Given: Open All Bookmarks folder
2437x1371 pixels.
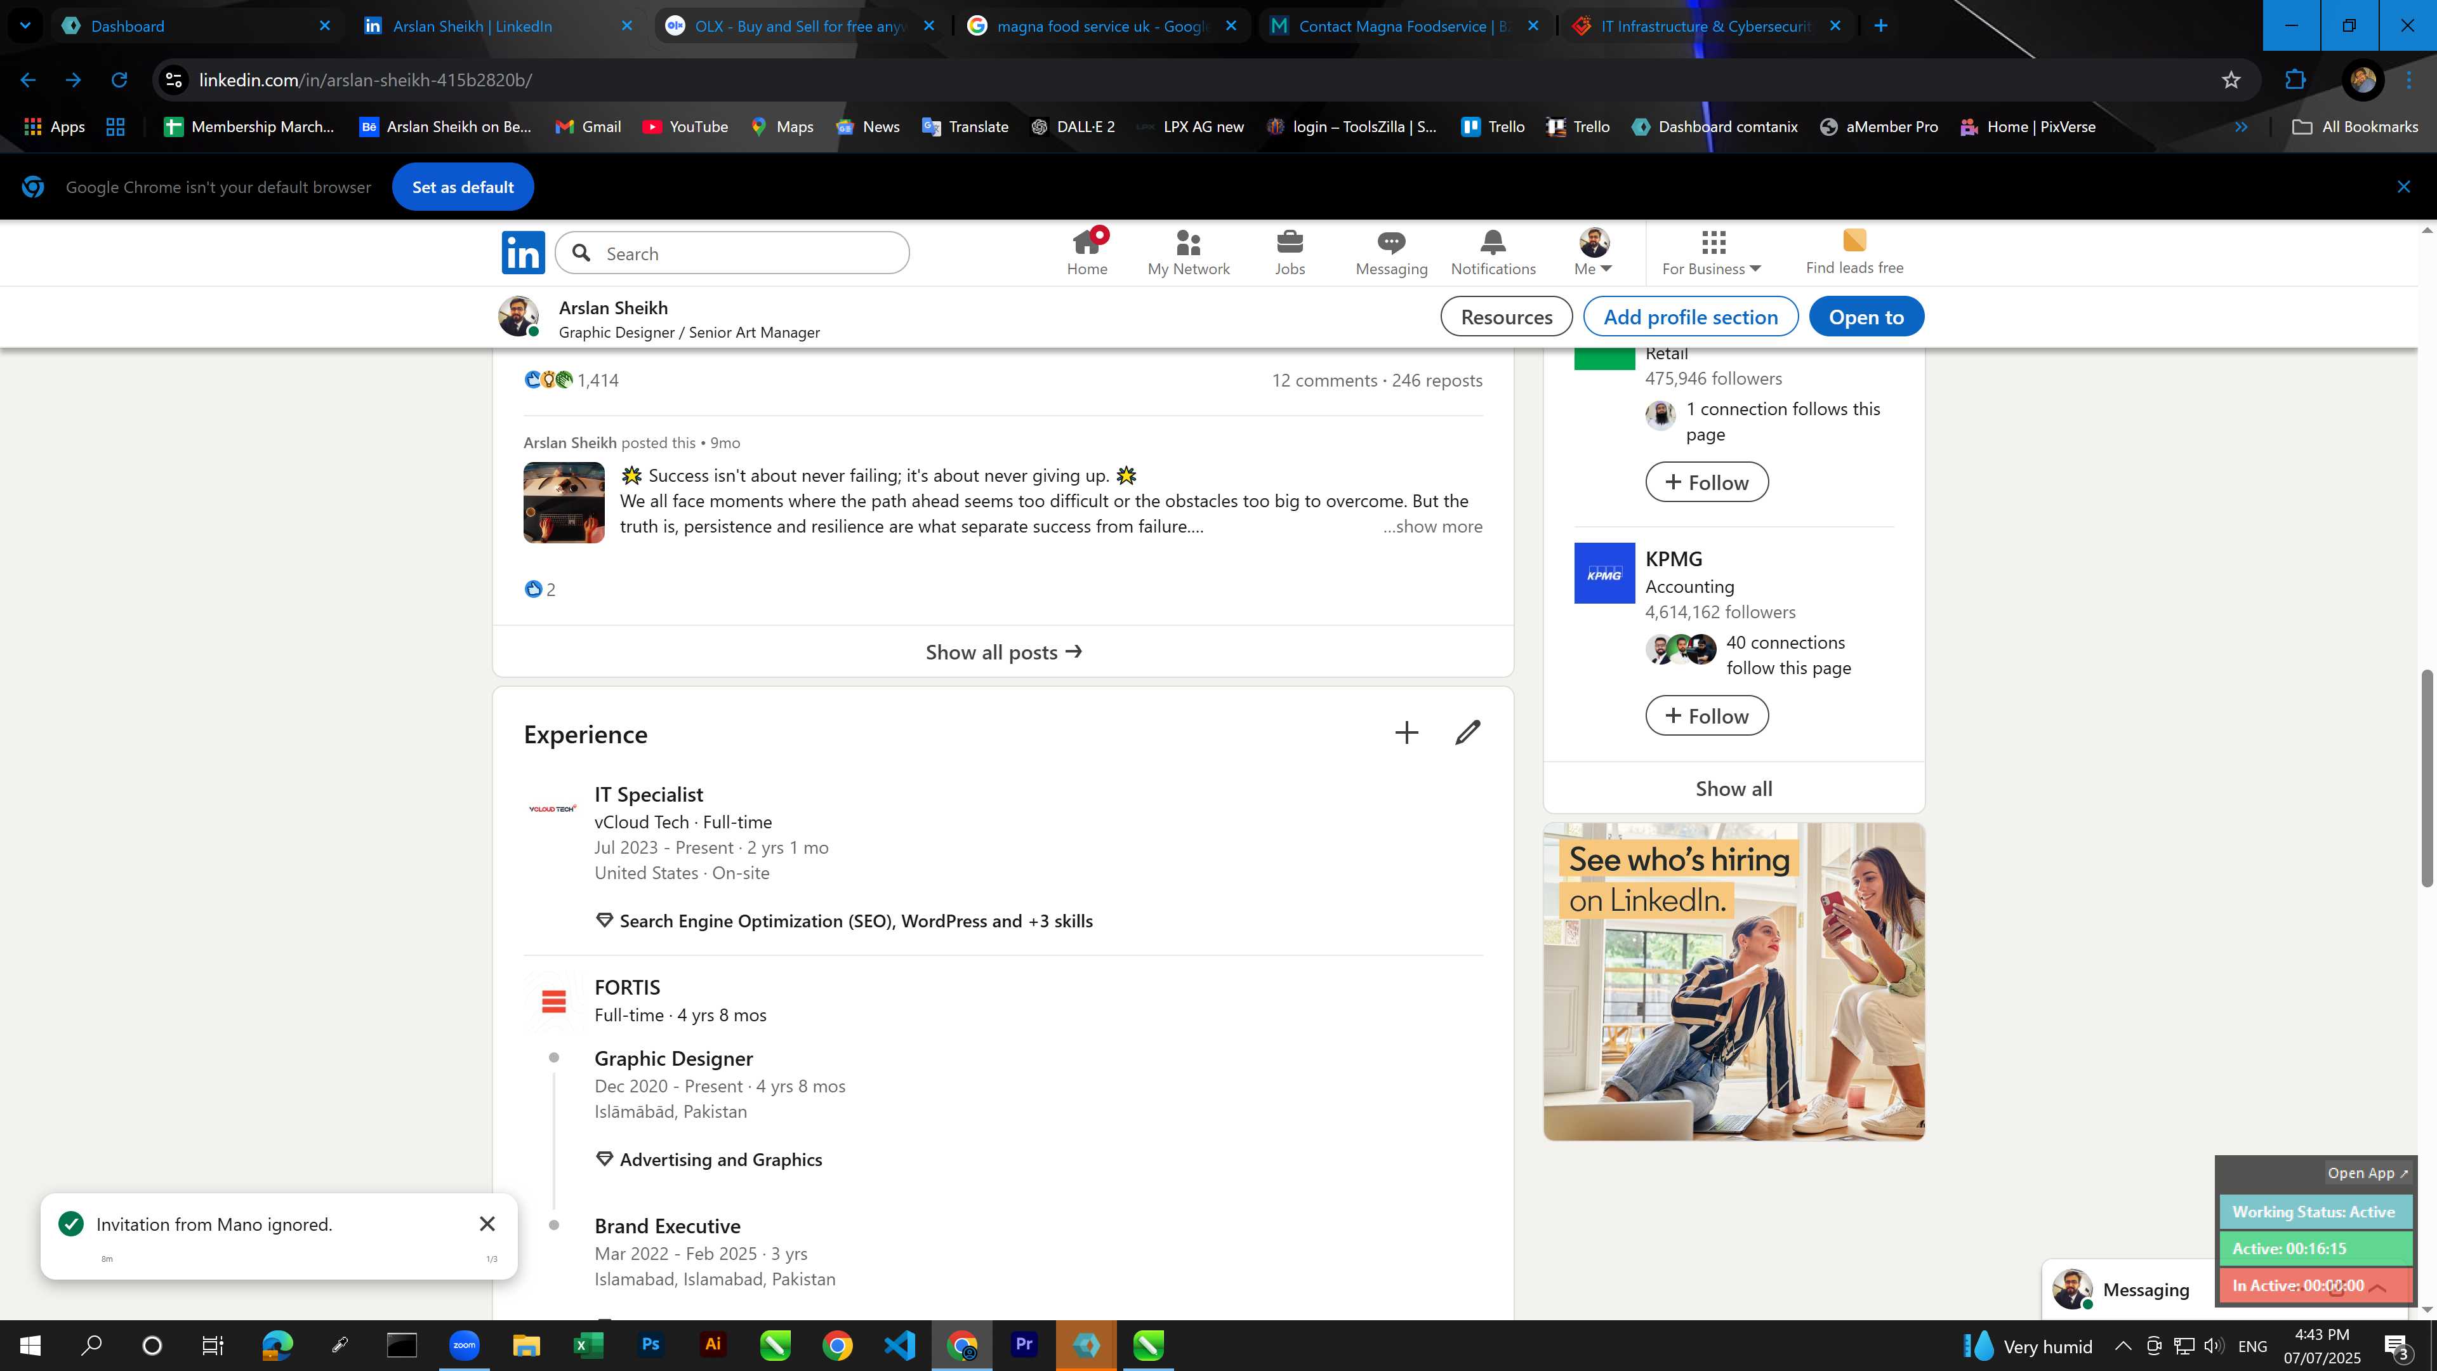Looking at the screenshot, I should [x=2354, y=127].
